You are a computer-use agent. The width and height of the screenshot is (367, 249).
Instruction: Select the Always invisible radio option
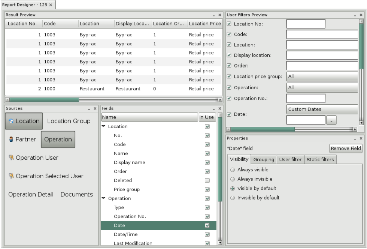[x=233, y=179]
